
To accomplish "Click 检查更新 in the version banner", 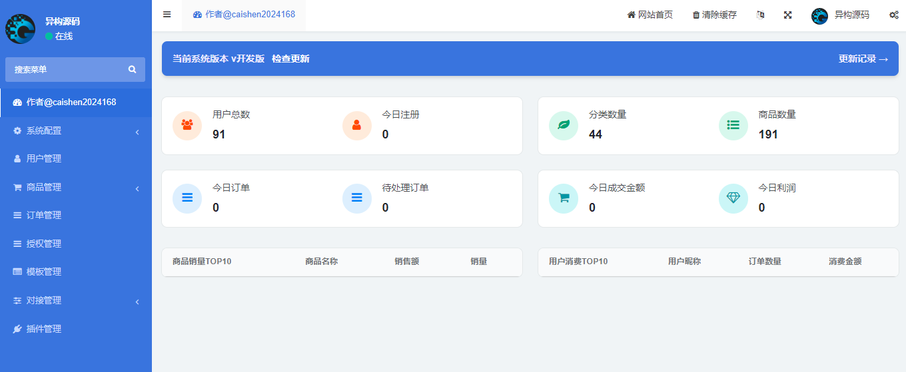I will click(x=290, y=59).
